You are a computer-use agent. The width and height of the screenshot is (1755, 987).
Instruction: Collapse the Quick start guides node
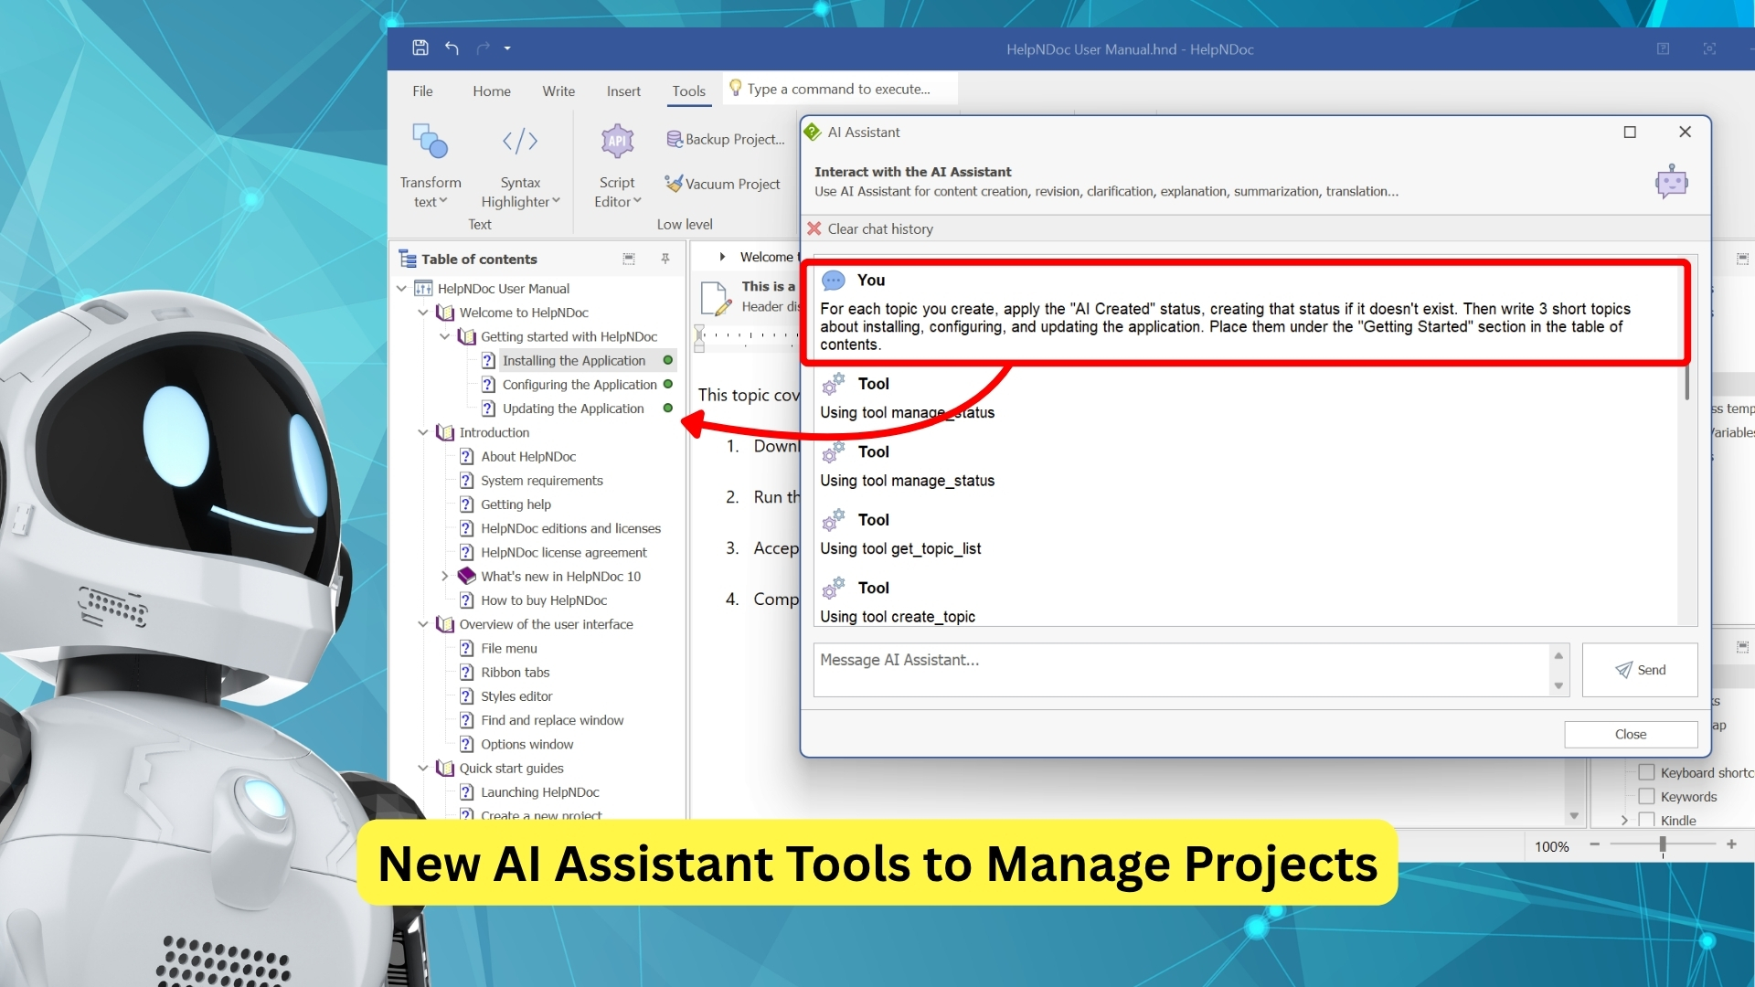[x=423, y=769]
